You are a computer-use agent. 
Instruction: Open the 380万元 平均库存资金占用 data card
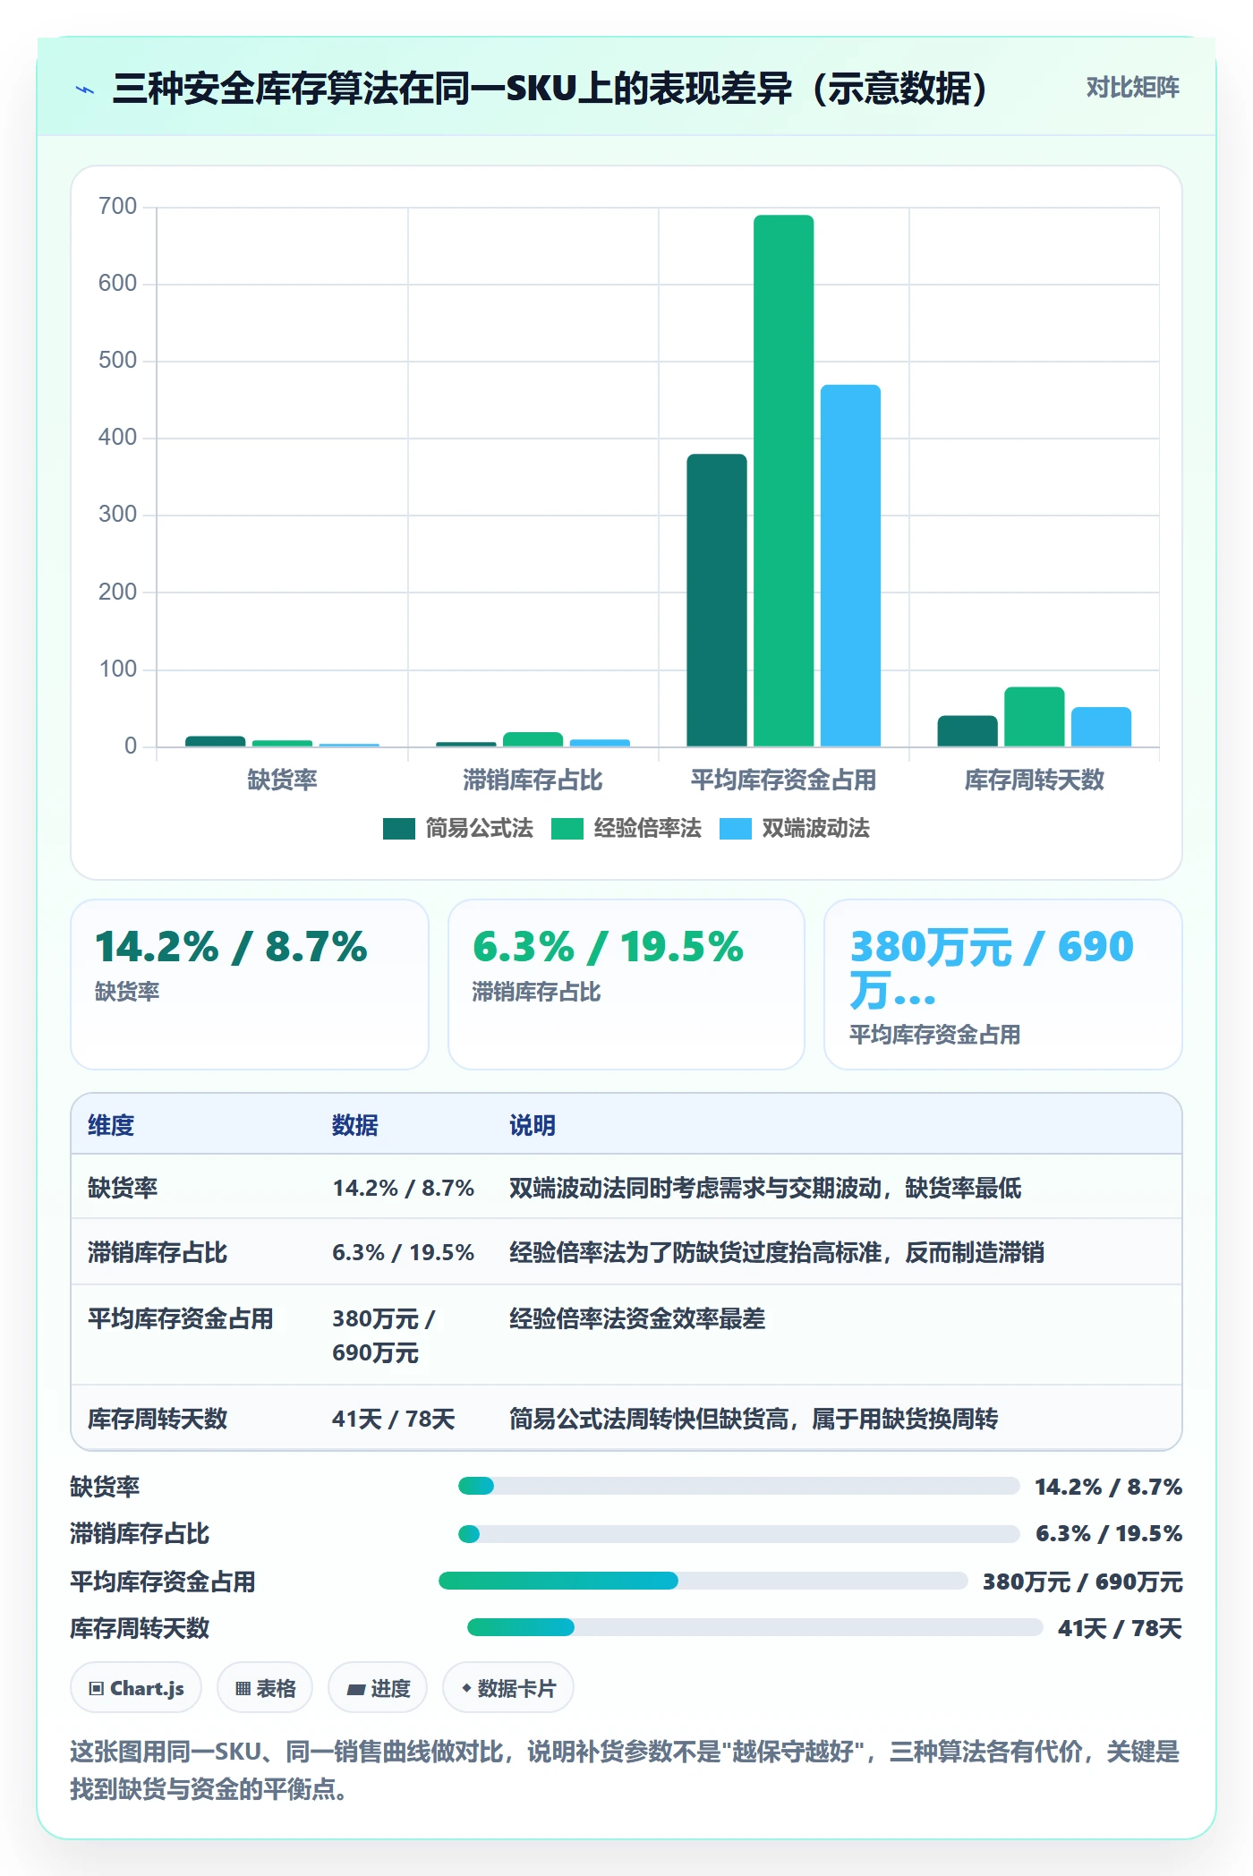point(1003,985)
